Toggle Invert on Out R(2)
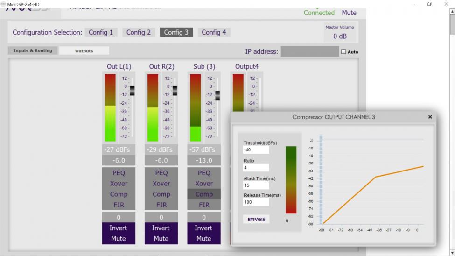The image size is (455, 256). point(161,228)
